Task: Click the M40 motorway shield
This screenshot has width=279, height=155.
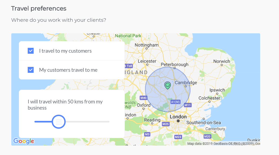Action: coord(144,98)
